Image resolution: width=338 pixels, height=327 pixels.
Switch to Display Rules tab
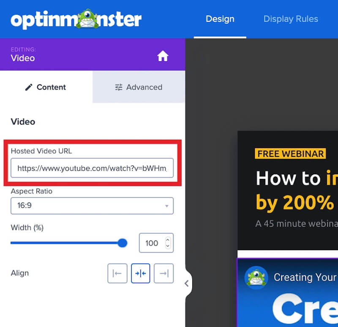pyautogui.click(x=291, y=19)
